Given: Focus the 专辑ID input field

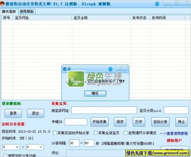Looking at the screenshot, I should point(76,122).
